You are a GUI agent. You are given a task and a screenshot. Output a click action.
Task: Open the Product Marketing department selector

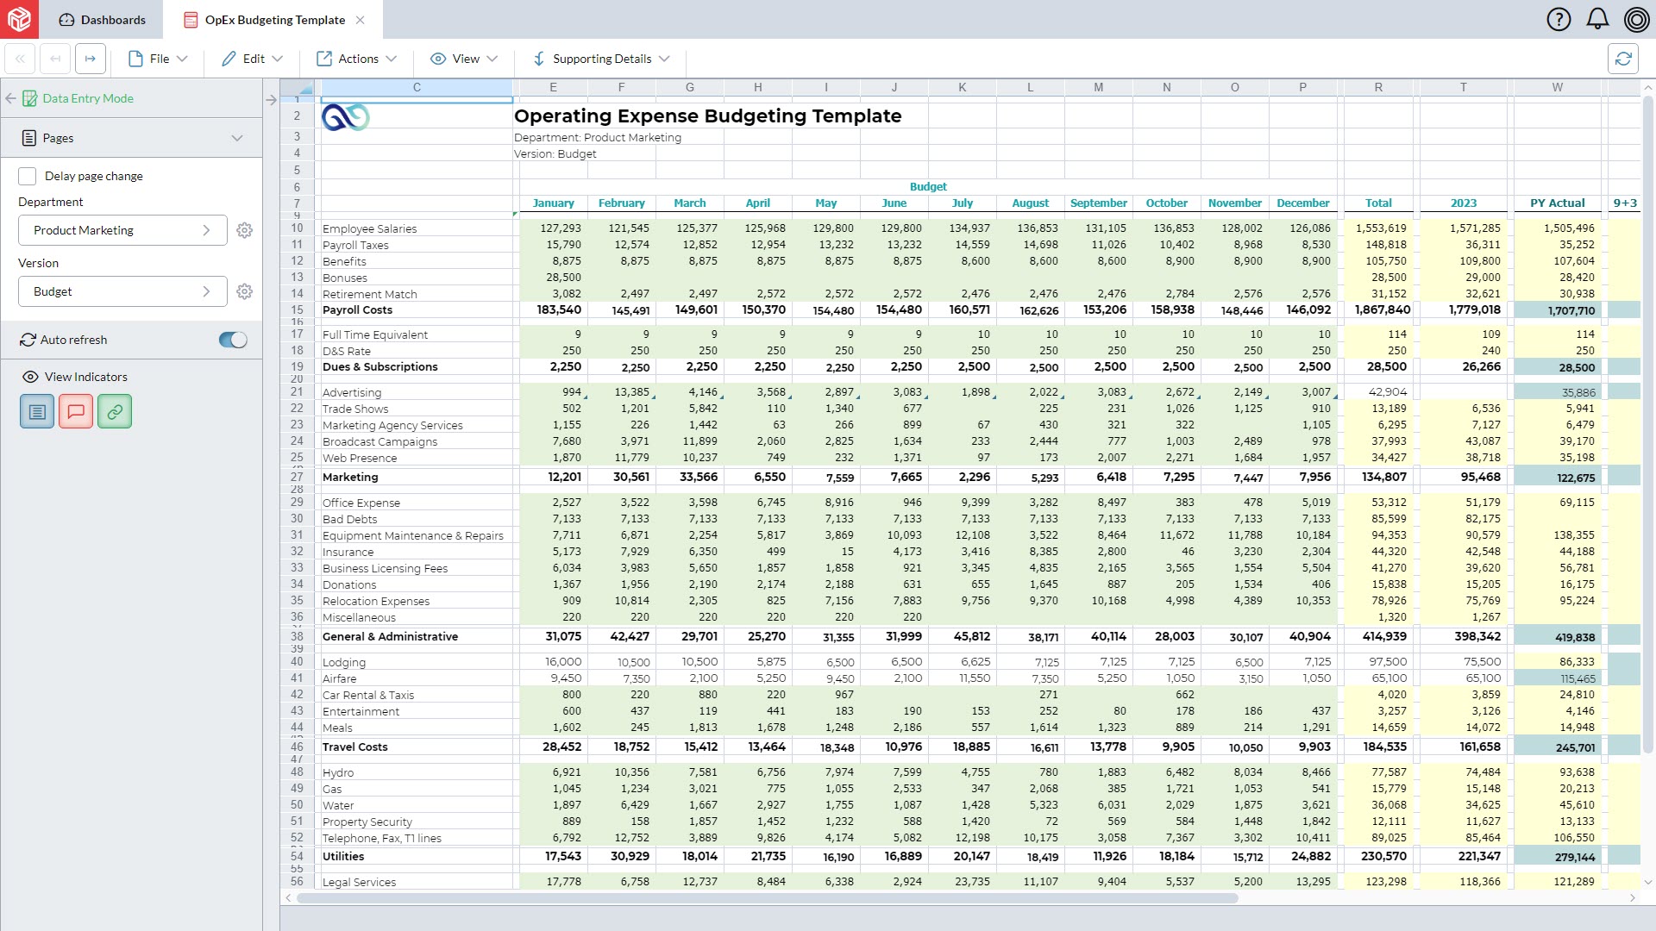pyautogui.click(x=122, y=230)
